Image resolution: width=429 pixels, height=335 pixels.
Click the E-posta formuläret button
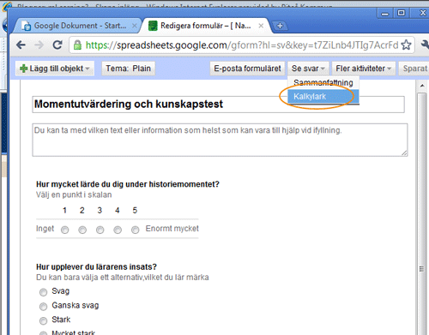pos(247,69)
